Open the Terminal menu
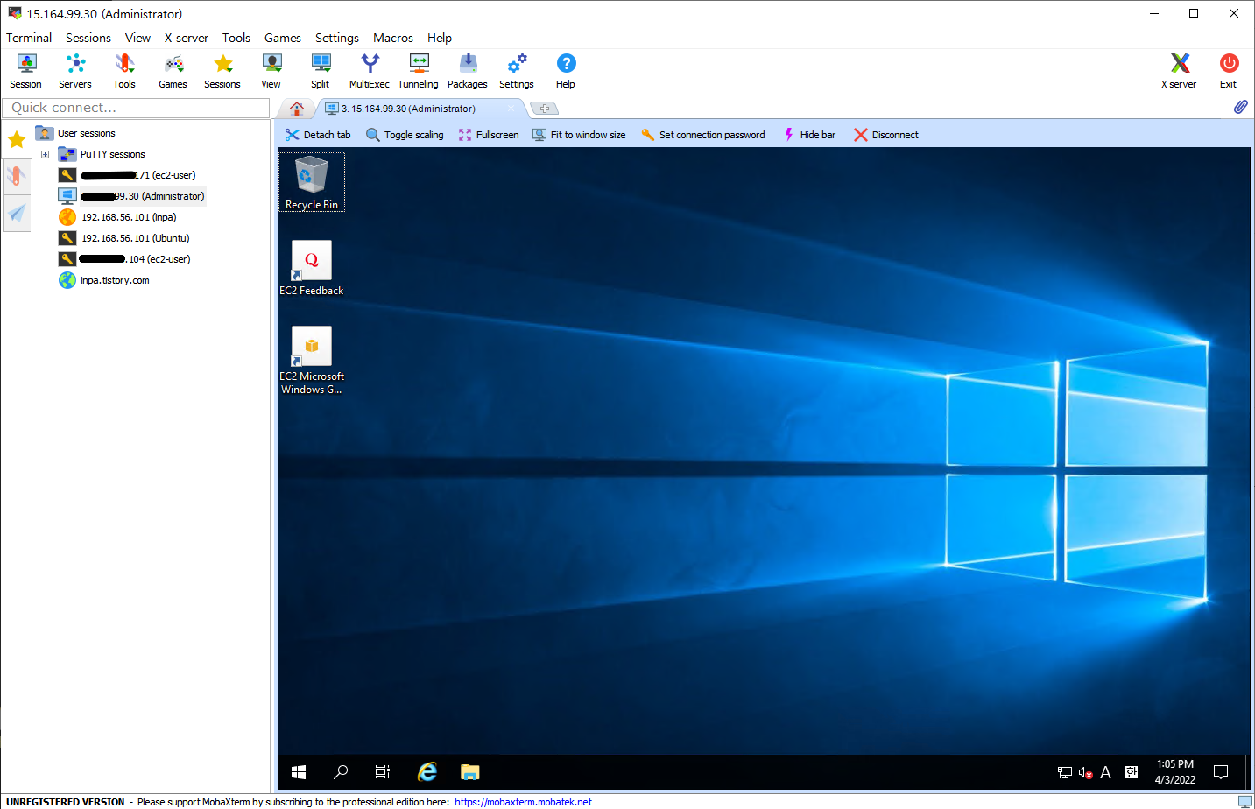This screenshot has width=1255, height=809. pyautogui.click(x=29, y=38)
